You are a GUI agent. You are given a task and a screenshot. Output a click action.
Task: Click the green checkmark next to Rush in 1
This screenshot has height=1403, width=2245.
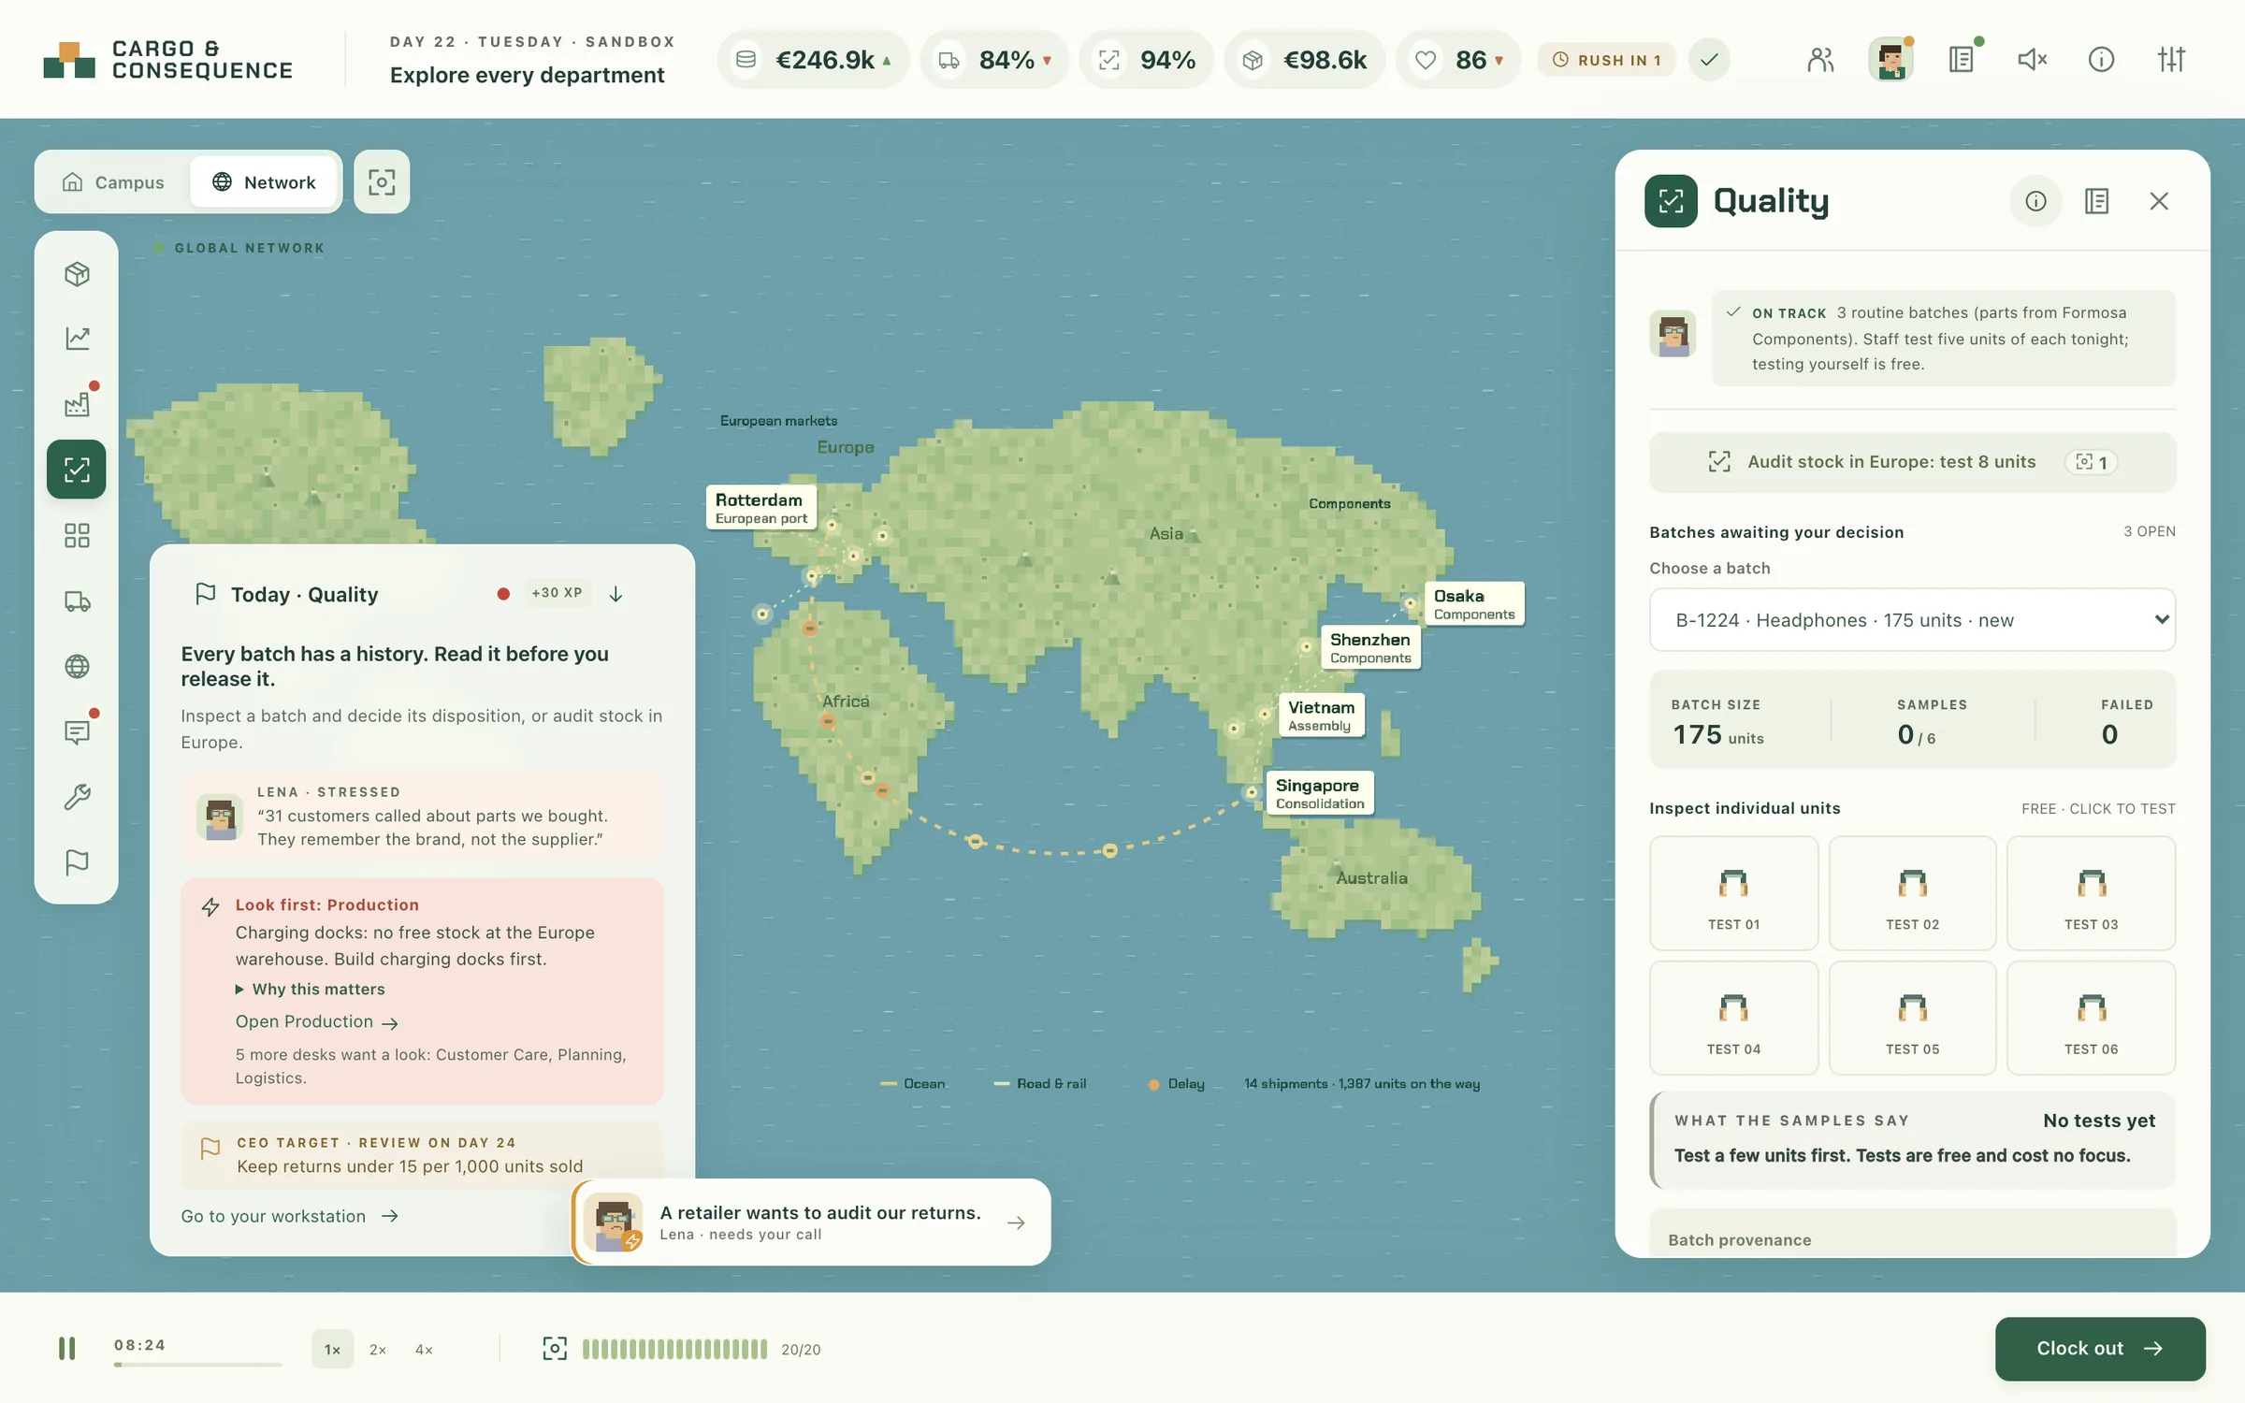pyautogui.click(x=1709, y=60)
